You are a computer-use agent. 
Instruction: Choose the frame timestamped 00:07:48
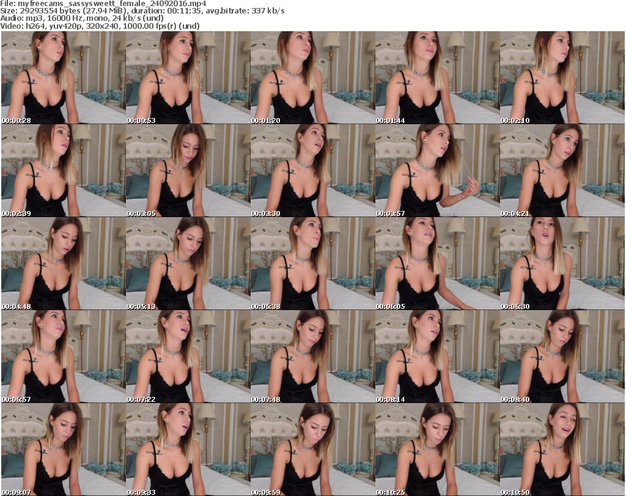[312, 357]
